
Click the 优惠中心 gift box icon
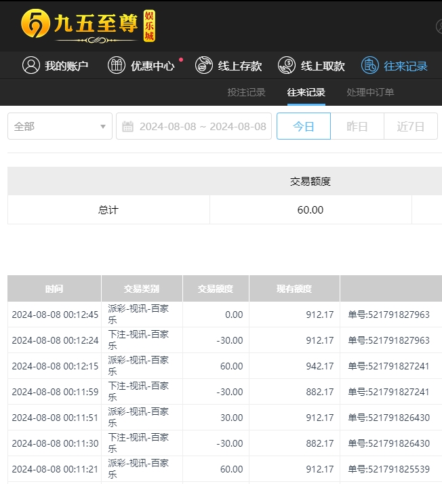[x=117, y=66]
